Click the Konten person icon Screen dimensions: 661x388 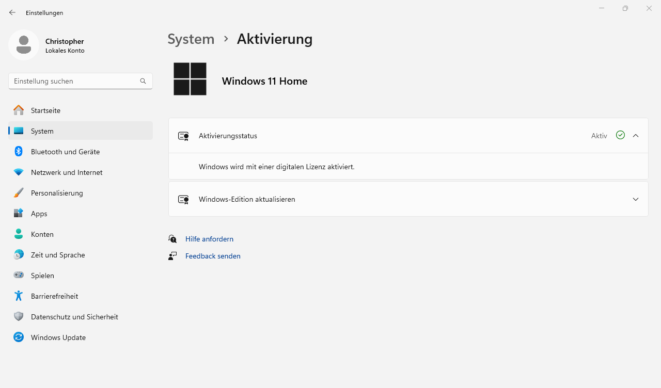tap(19, 234)
